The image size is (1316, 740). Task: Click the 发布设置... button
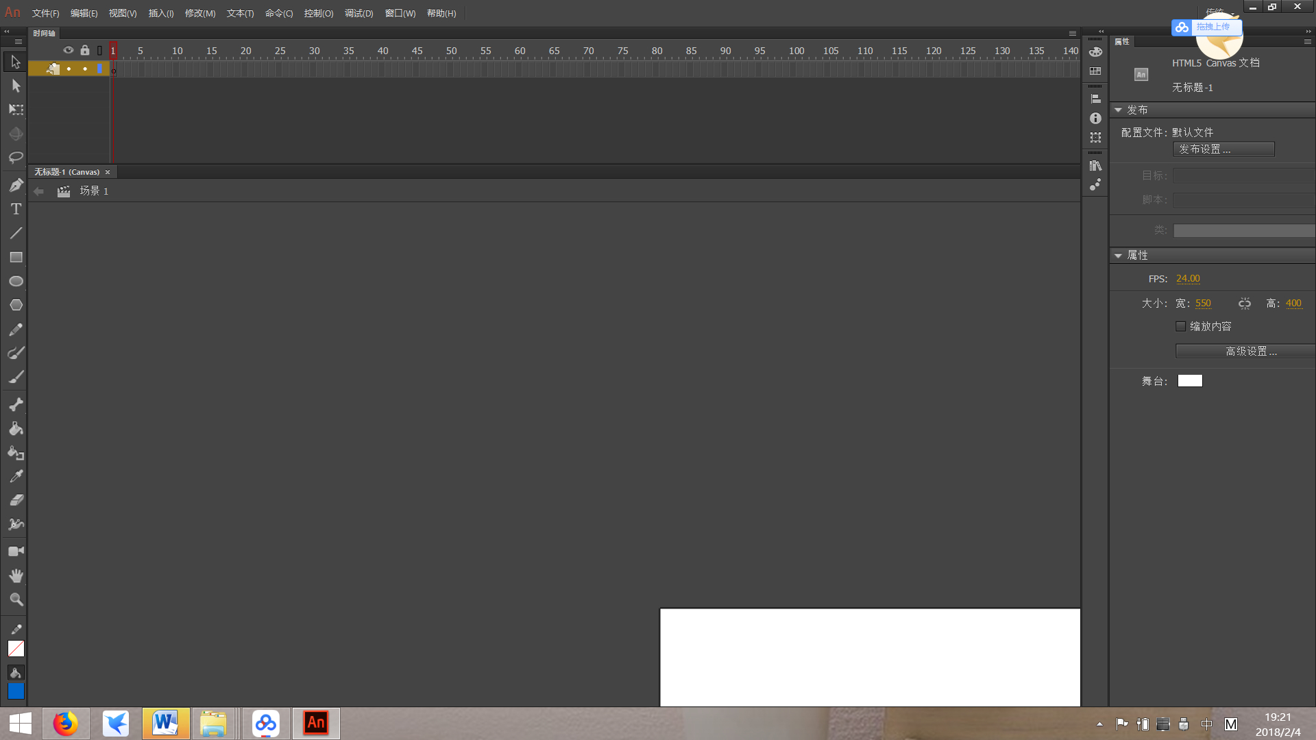(1224, 149)
